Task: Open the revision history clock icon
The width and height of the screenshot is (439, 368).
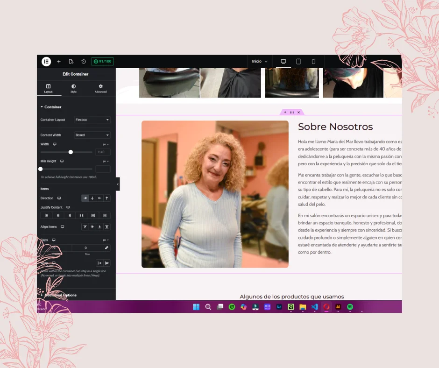Action: pos(84,61)
